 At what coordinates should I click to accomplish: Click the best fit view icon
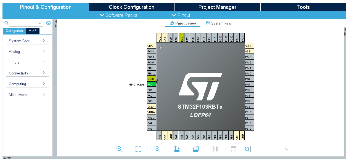click(138, 149)
